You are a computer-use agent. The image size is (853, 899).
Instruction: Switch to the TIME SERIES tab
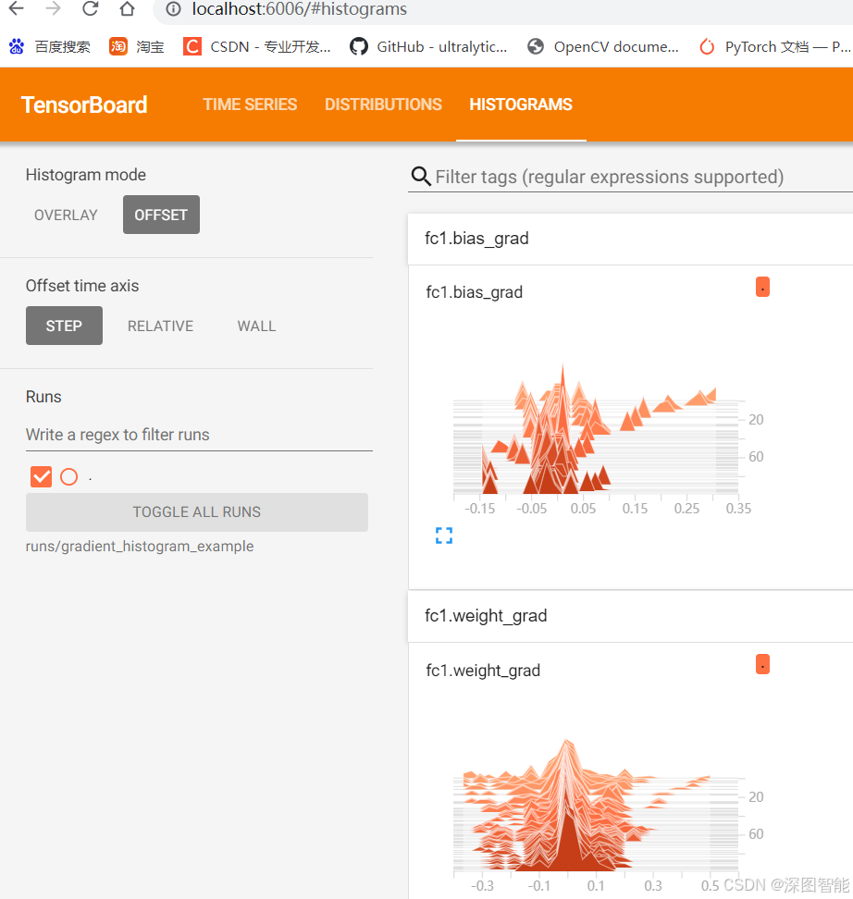pyautogui.click(x=250, y=105)
